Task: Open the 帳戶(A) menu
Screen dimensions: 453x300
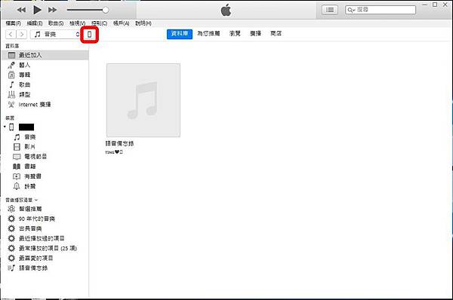Action: click(x=121, y=23)
